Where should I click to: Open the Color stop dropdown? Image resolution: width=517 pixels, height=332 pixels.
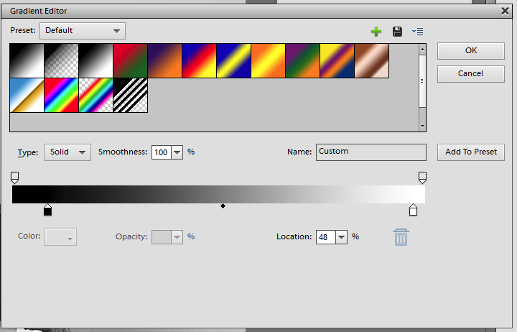pos(60,237)
